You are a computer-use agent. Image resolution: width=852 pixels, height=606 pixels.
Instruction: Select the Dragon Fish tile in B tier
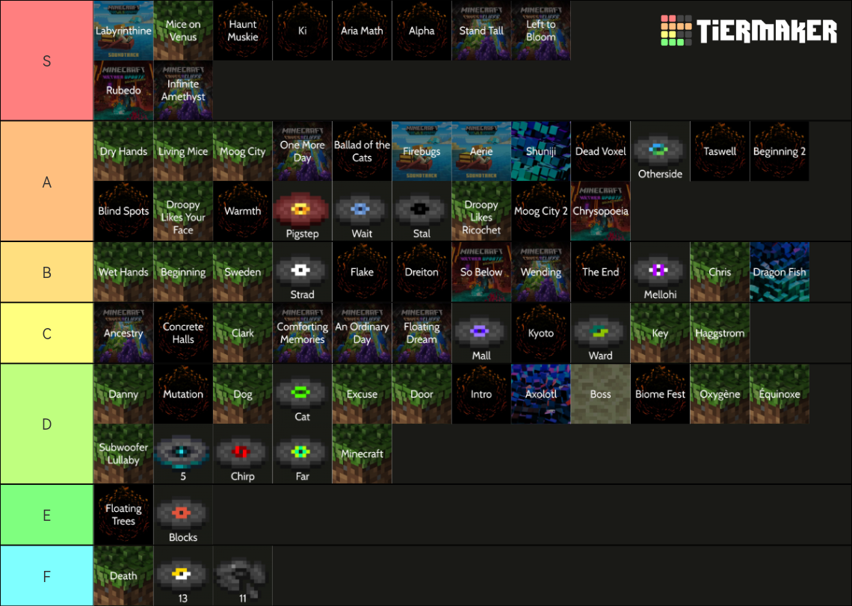pos(779,272)
